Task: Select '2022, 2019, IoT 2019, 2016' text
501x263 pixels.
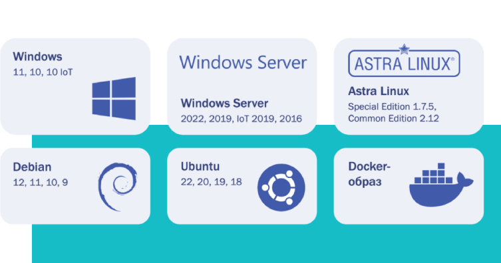Action: click(x=242, y=119)
